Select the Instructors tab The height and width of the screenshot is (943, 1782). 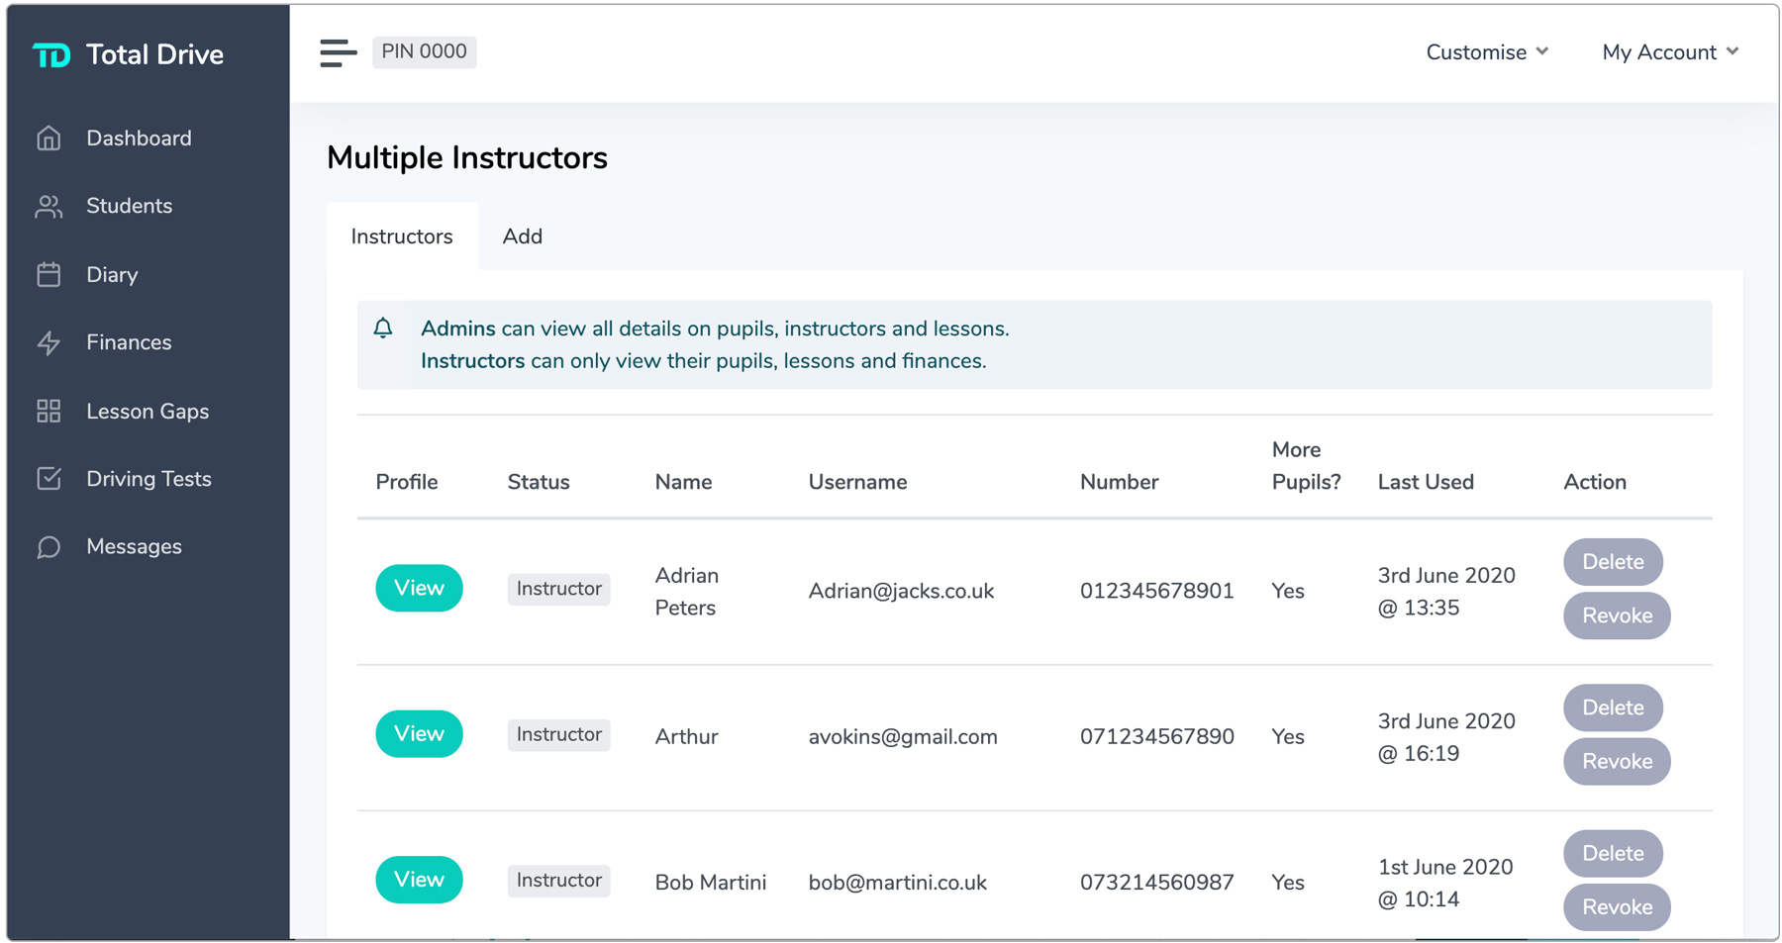coord(402,236)
